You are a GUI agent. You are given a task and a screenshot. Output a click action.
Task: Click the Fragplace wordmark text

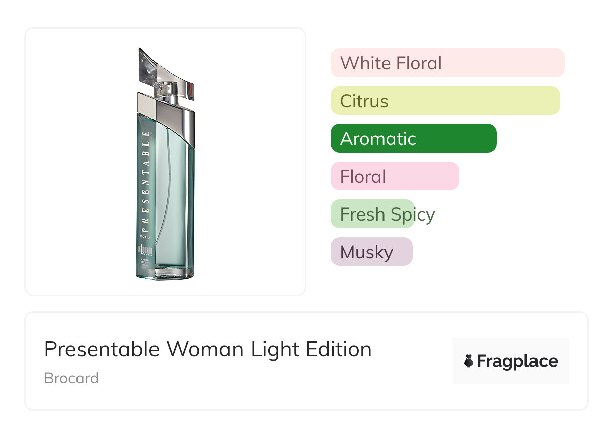click(x=517, y=361)
